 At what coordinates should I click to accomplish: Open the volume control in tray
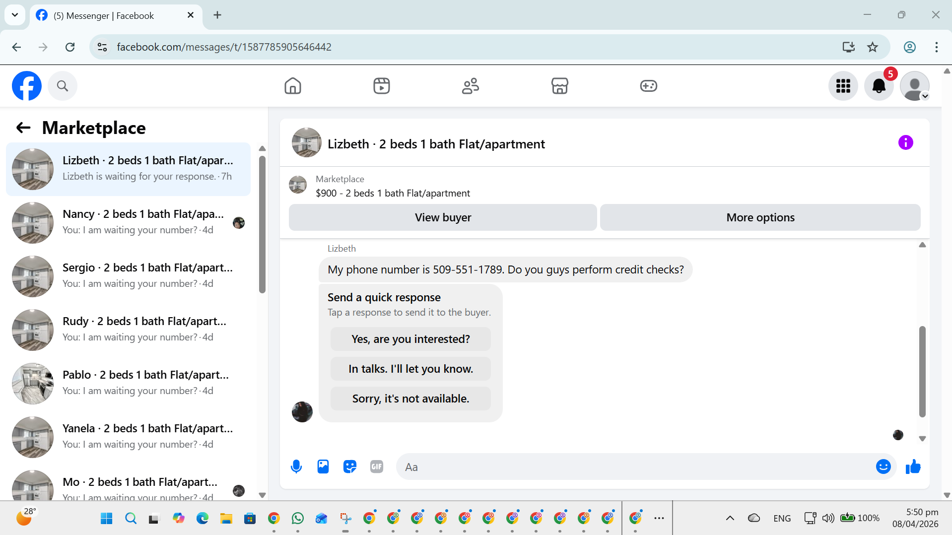point(828,518)
